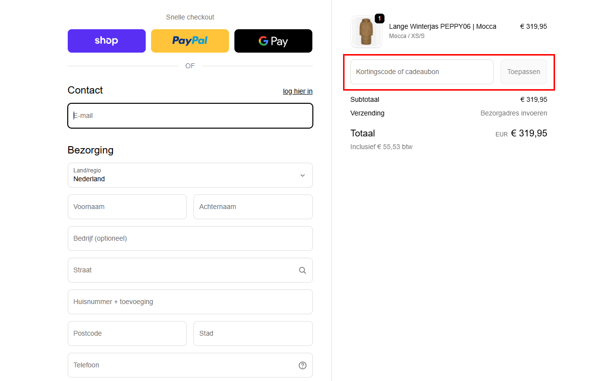The height and width of the screenshot is (381, 595).
Task: Select the Huisnummer + toevoeging field
Action: pos(190,302)
